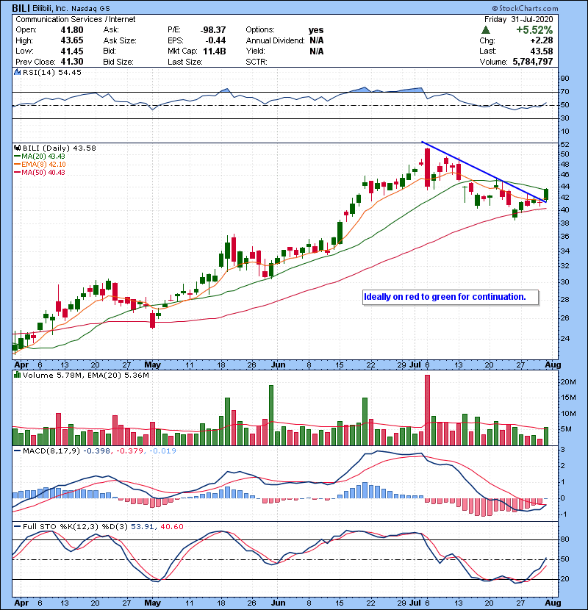Click the SCTR label
The width and height of the screenshot is (588, 610).
(257, 62)
